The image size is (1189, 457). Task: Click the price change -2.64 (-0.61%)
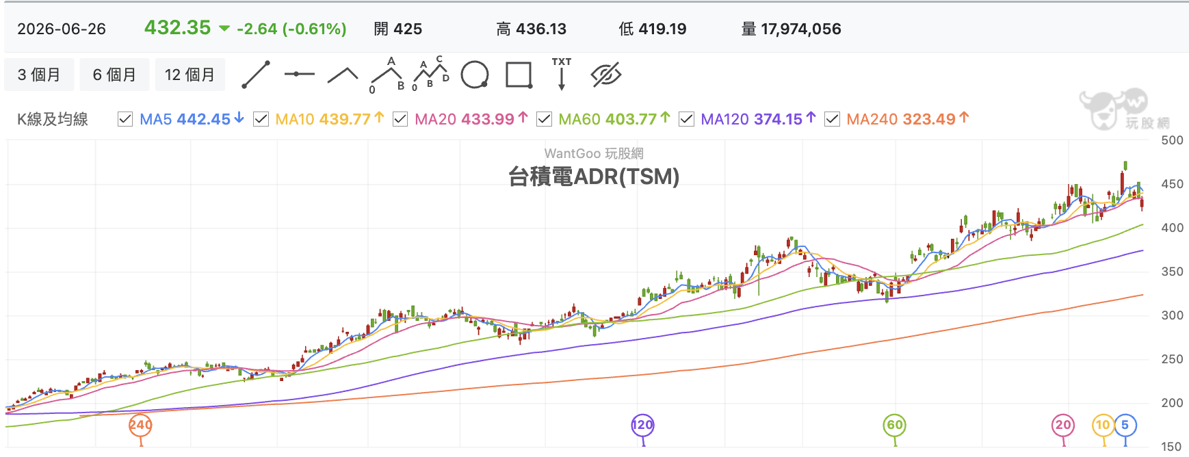[x=291, y=29]
